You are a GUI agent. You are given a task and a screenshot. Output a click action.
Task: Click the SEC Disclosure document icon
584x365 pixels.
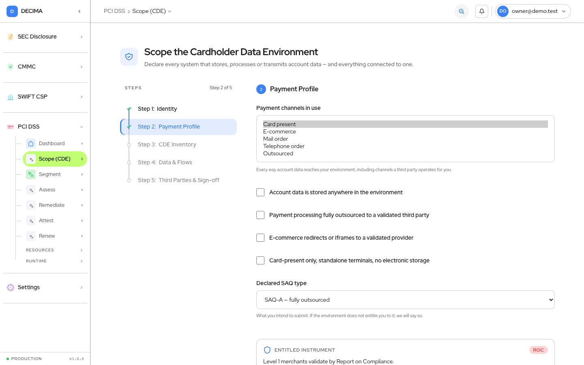[11, 37]
